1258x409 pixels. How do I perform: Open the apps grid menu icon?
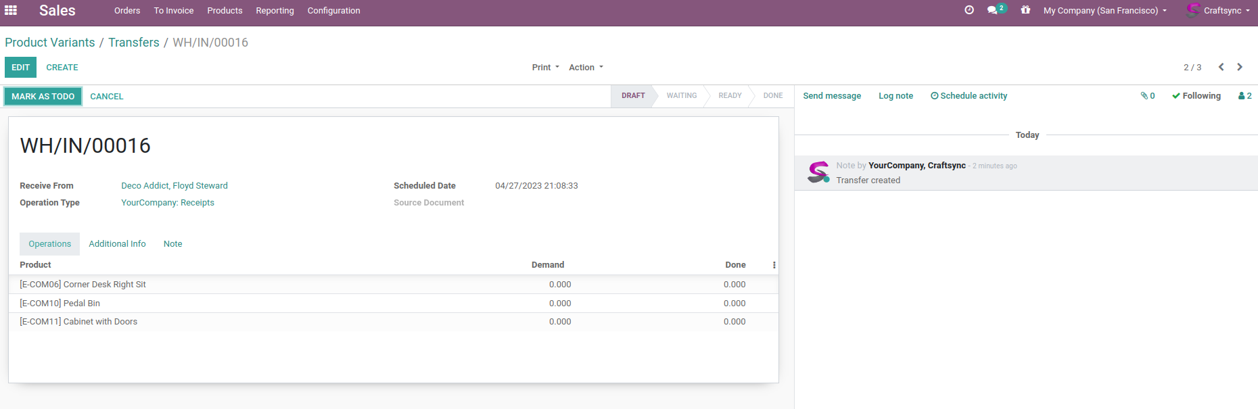[x=11, y=10]
